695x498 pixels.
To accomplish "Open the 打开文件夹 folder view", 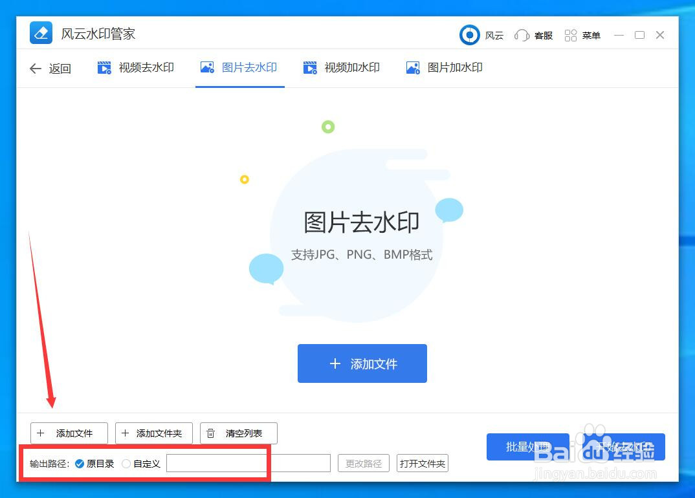I will tap(422, 463).
